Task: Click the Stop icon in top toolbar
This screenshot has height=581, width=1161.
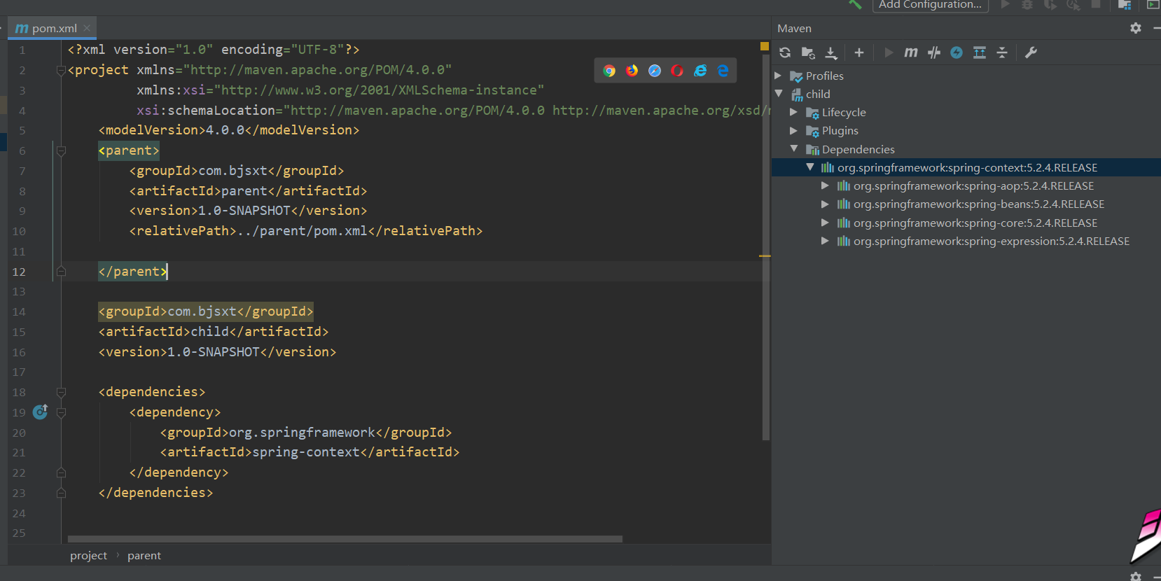Action: 1096,4
